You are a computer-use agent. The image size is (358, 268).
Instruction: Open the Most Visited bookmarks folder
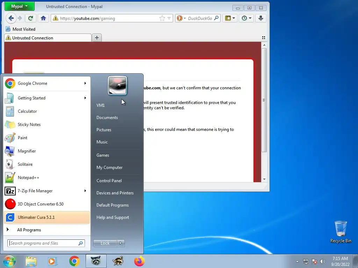20,29
